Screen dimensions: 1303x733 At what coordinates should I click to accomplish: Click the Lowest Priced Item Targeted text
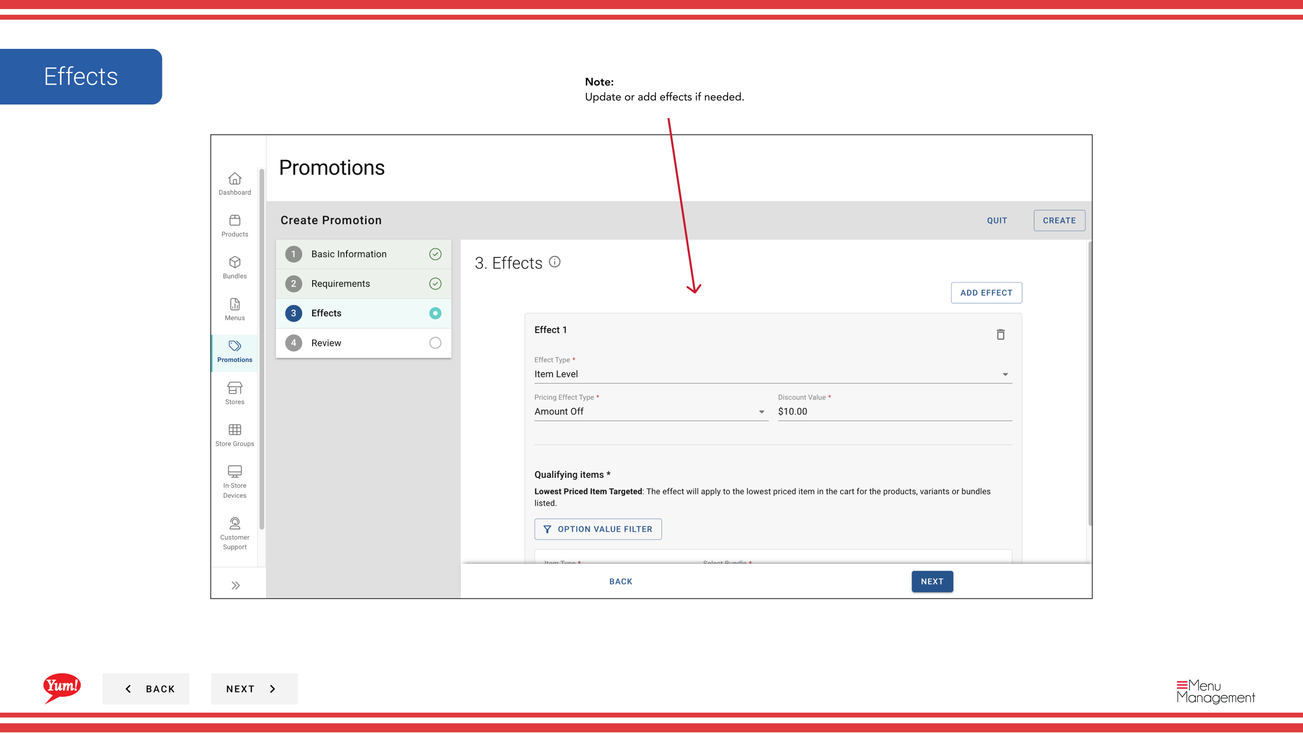tap(588, 492)
